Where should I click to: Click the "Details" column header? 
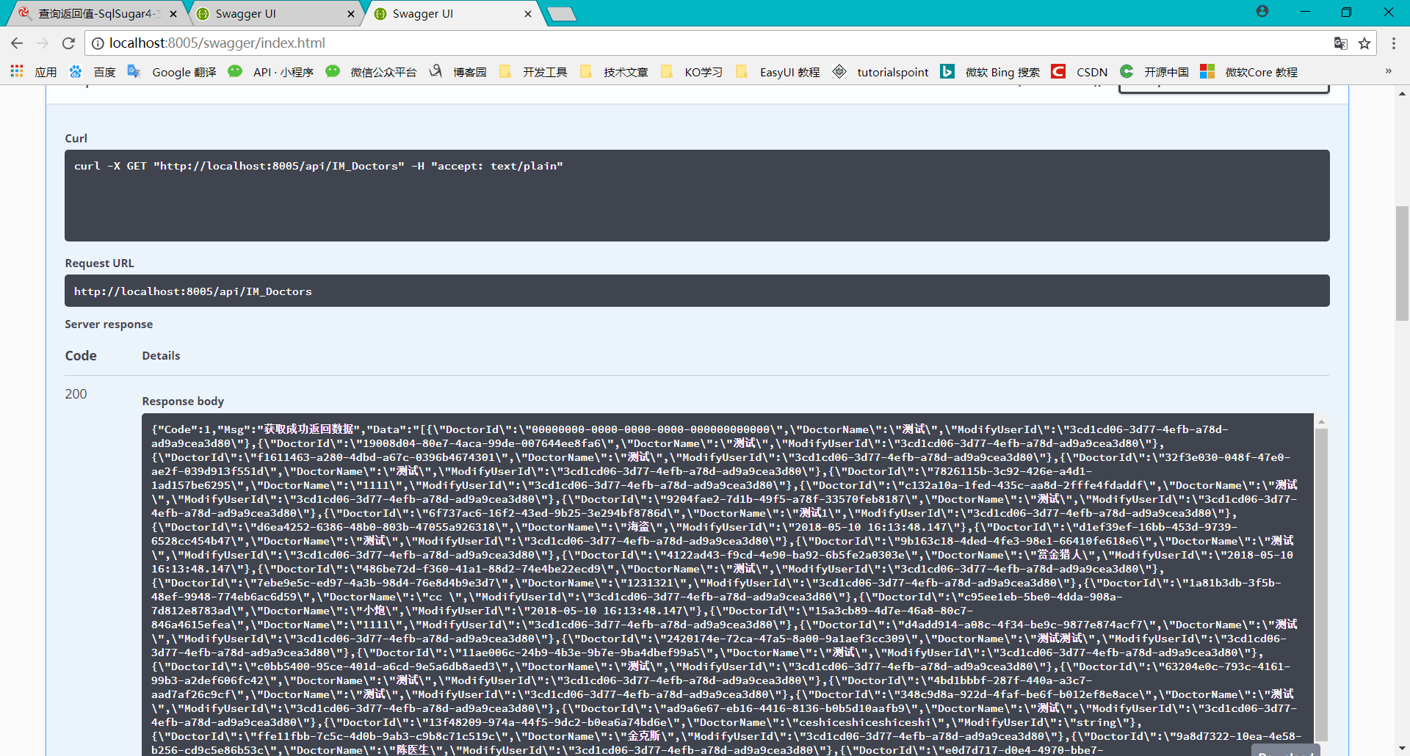pyautogui.click(x=161, y=355)
